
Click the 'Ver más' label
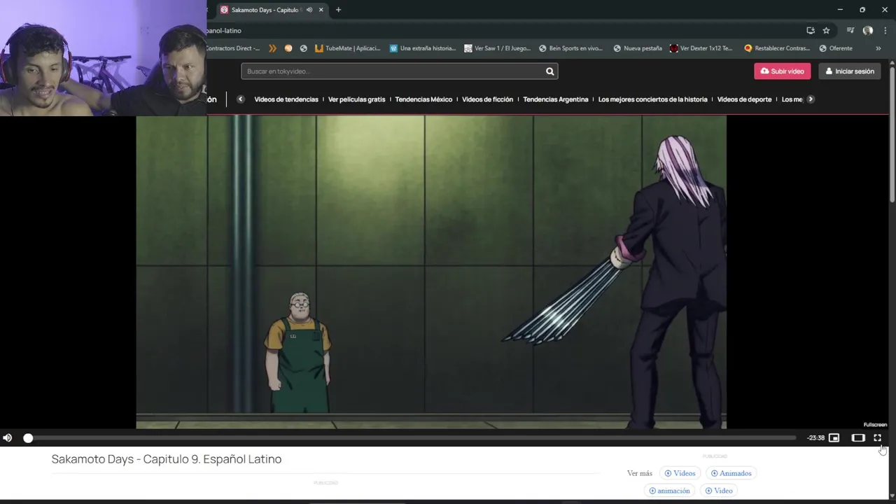(x=639, y=473)
